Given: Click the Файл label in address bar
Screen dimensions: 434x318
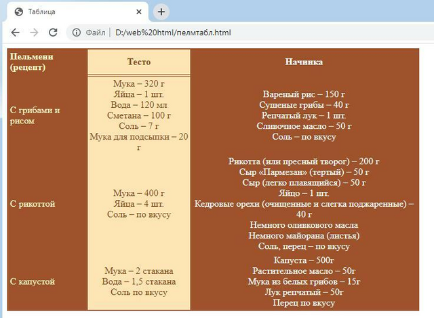Looking at the screenshot, I should point(95,33).
